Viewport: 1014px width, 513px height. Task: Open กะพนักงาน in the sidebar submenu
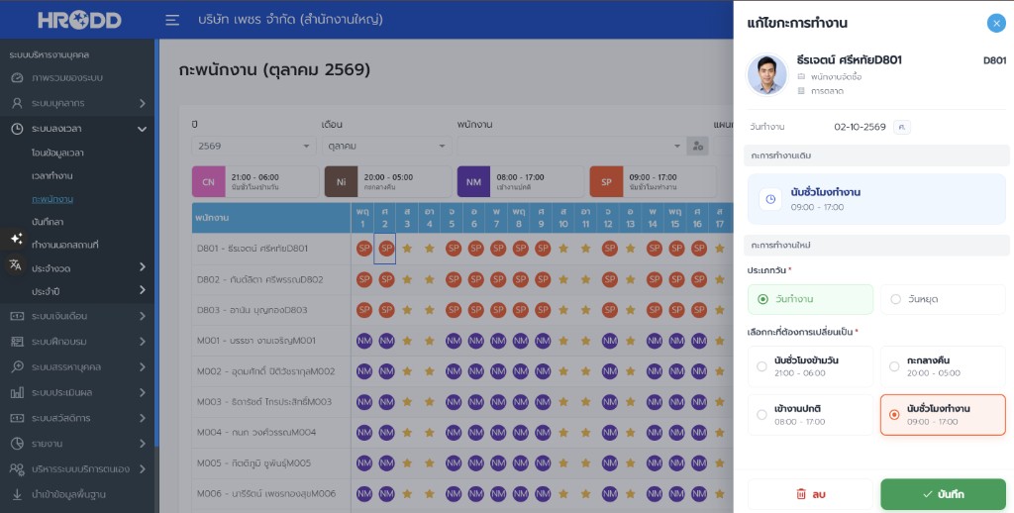click(x=52, y=199)
